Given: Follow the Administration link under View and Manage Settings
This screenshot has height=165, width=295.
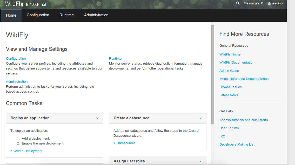Looking at the screenshot, I should 17,81.
